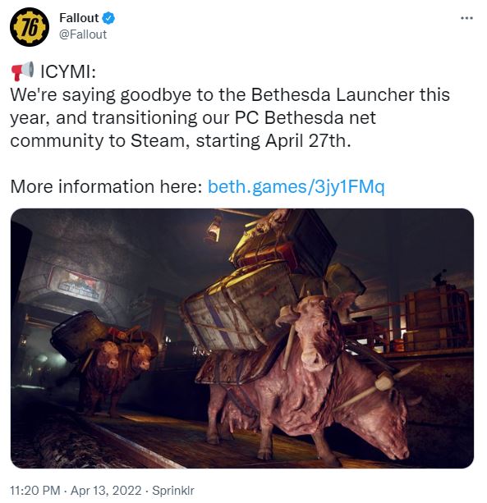
Task: Open the Fallout 76 profile avatar
Action: (30, 27)
